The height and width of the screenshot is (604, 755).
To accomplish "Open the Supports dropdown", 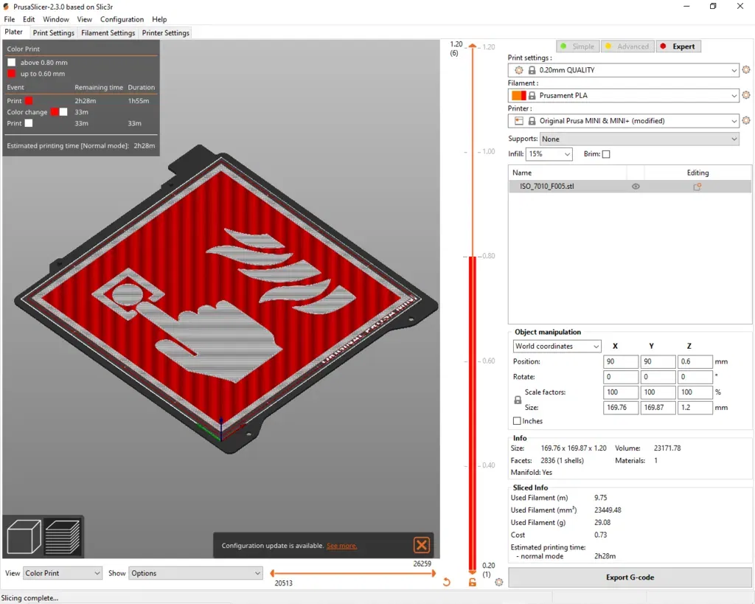I will point(639,139).
